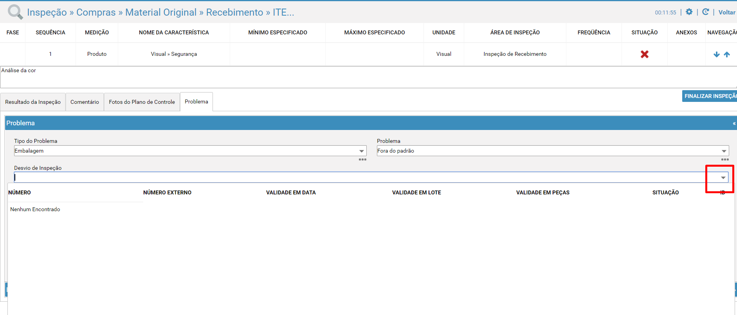Click the 00:11:55 timer text
This screenshot has width=737, height=315.
point(665,12)
